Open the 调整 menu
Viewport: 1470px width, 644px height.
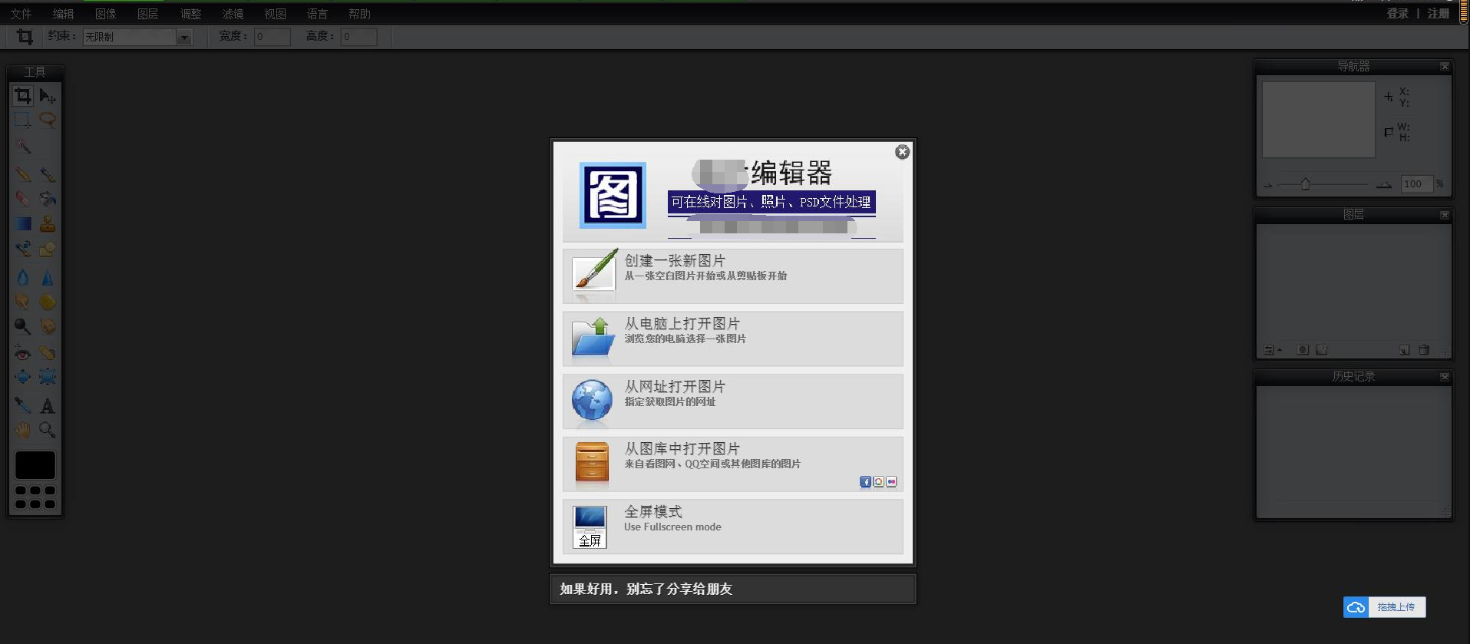pos(190,14)
